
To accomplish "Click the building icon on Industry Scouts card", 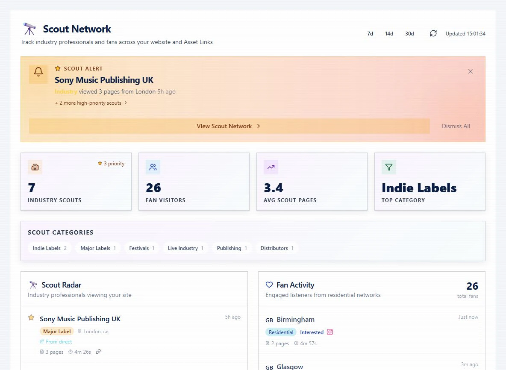I will [x=35, y=167].
